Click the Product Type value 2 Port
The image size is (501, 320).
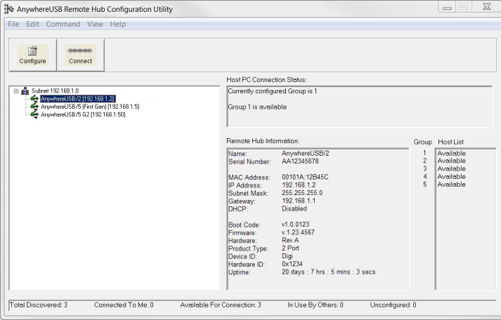tap(290, 248)
